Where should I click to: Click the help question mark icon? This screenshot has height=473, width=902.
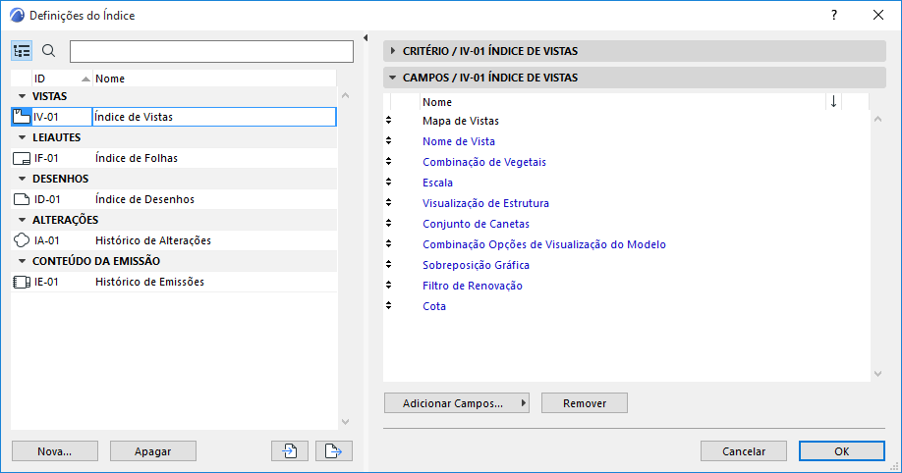click(834, 15)
